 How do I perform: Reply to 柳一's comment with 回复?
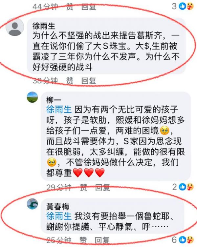pos(102,187)
